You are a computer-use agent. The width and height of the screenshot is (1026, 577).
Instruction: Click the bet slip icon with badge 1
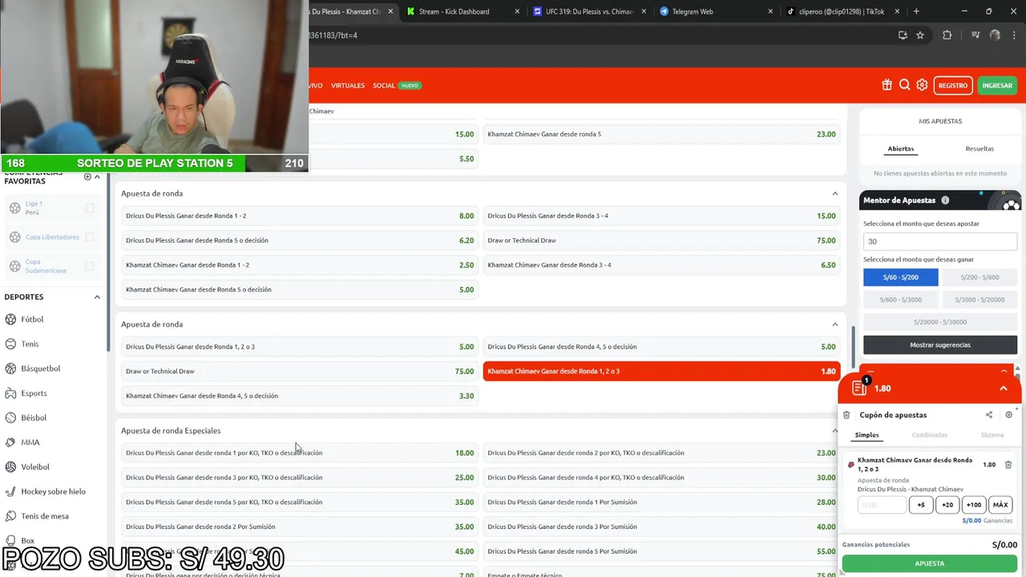[860, 388]
